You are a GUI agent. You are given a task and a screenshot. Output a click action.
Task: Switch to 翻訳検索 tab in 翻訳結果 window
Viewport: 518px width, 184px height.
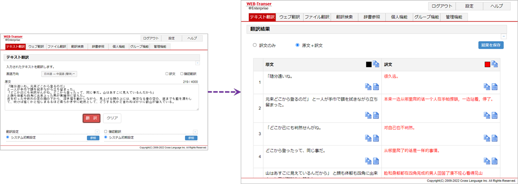(x=344, y=17)
